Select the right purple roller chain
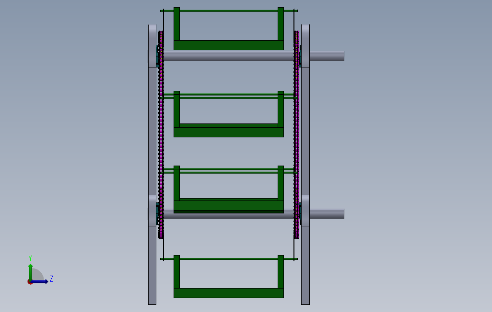 click(296, 134)
